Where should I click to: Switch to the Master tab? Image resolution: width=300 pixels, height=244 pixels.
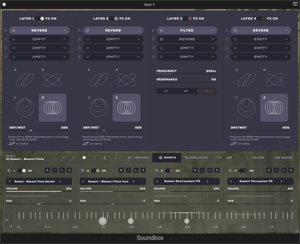pyautogui.click(x=283, y=158)
